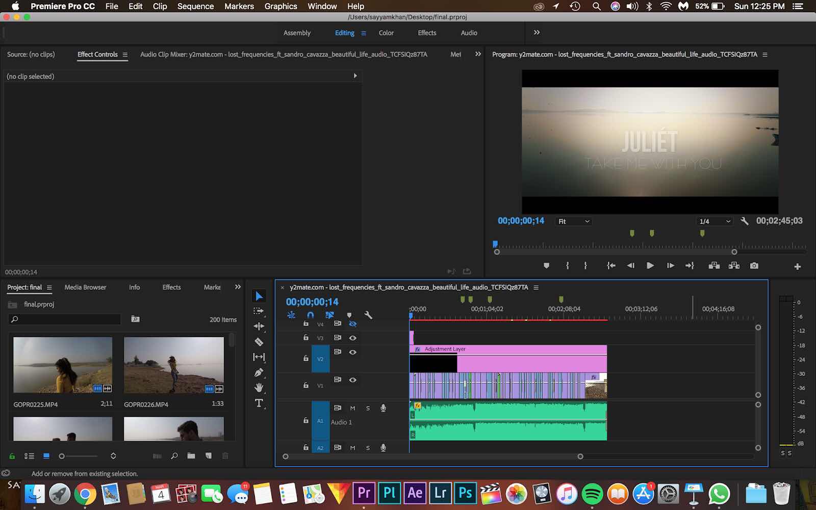Screen dimensions: 816x510
Task: Click Mark In button
Action: point(567,266)
